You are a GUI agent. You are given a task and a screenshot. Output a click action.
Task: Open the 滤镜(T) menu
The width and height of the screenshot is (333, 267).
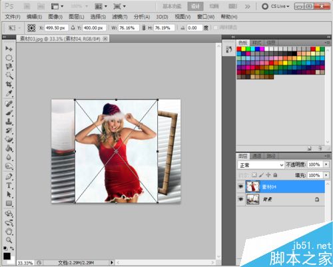click(120, 17)
